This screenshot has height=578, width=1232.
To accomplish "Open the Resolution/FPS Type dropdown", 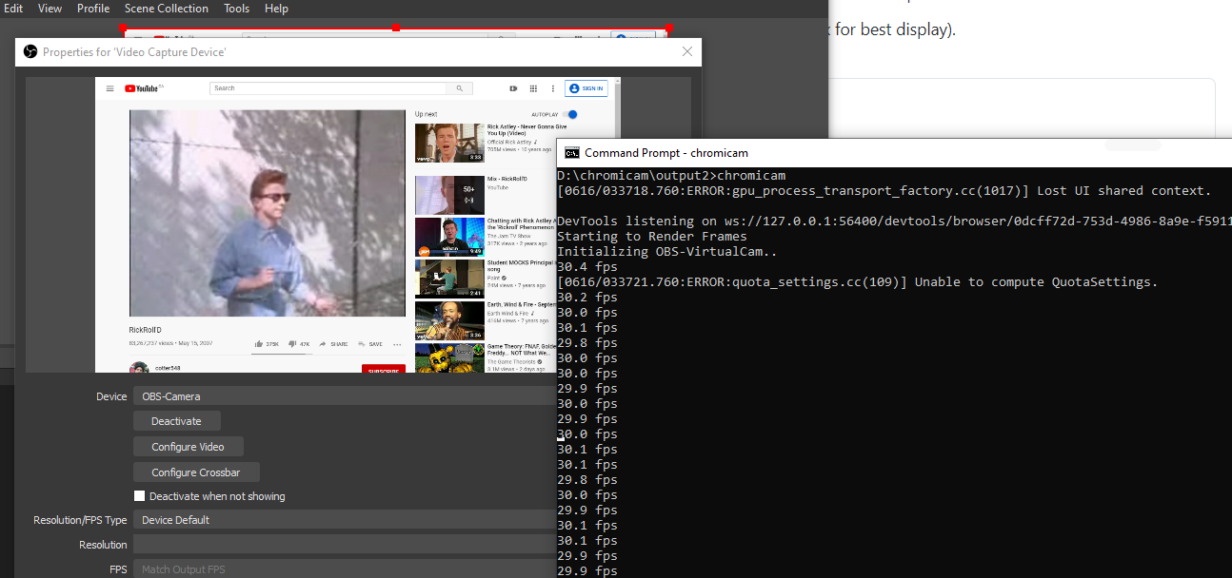I will (x=345, y=520).
